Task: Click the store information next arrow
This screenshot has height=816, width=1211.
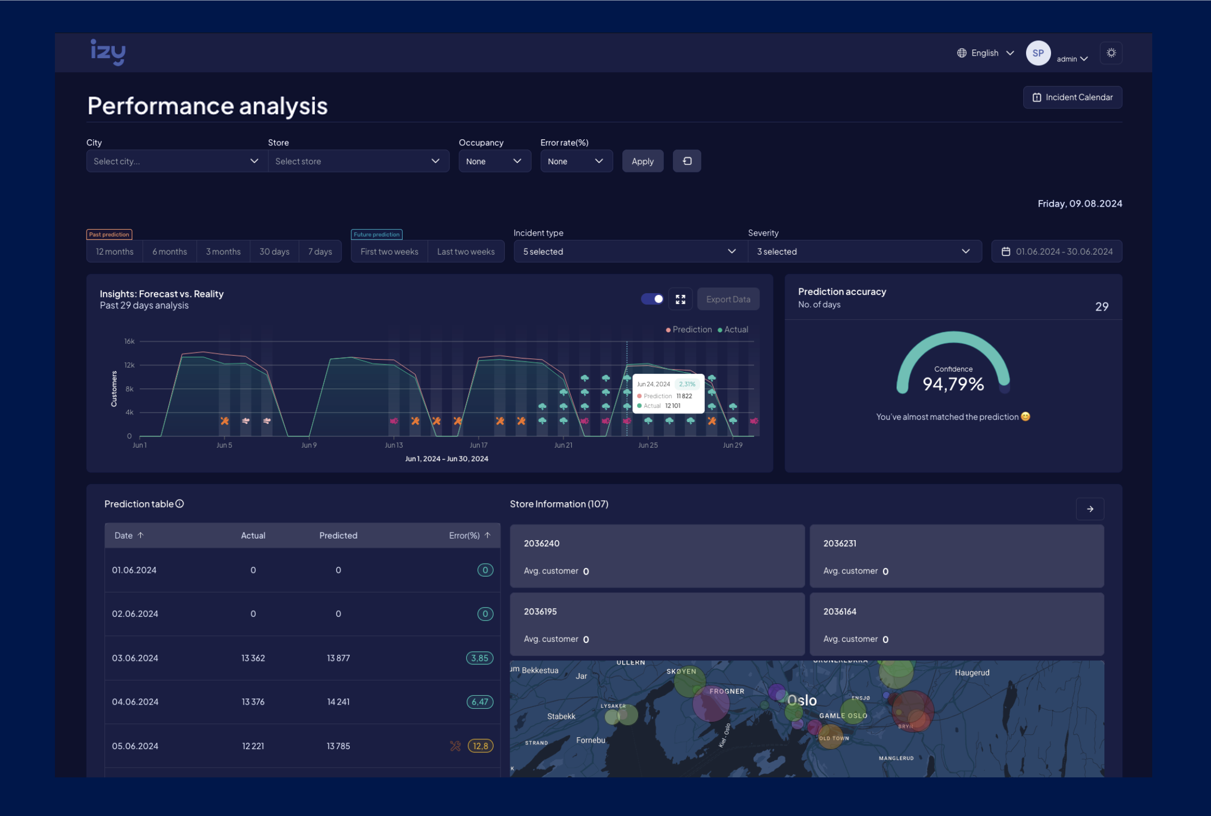Action: coord(1090,509)
